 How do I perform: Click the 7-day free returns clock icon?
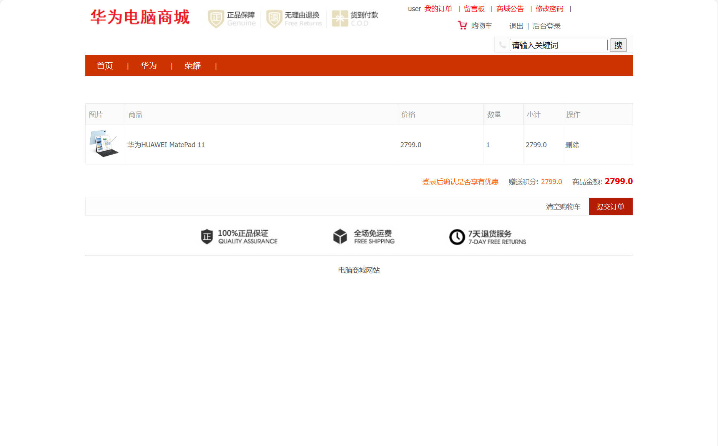coord(457,237)
